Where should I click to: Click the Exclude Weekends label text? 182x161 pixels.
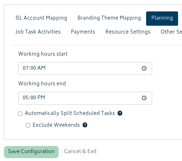pos(56,125)
